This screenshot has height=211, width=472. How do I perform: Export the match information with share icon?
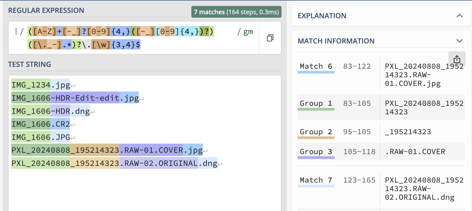(x=457, y=59)
